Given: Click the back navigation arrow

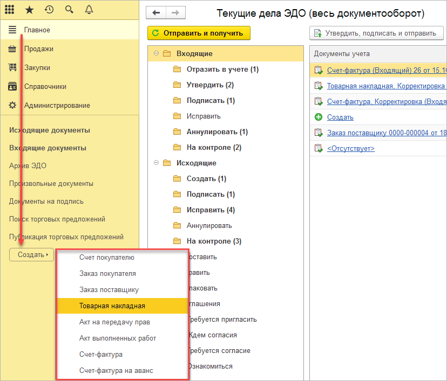Looking at the screenshot, I should [x=157, y=13].
